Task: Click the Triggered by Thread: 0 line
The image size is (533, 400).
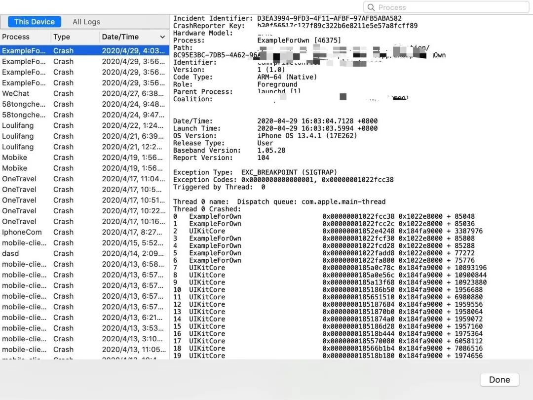Action: point(219,187)
